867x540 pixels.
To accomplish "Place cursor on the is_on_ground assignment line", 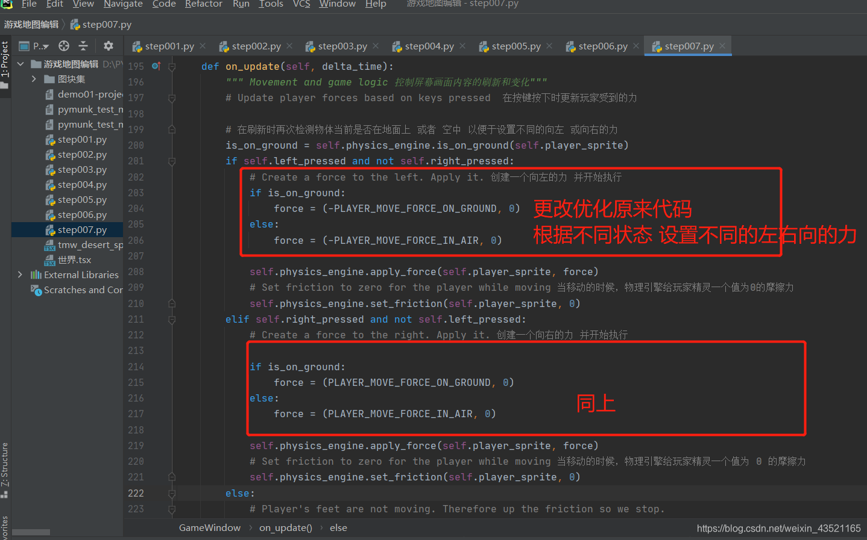I will (427, 146).
